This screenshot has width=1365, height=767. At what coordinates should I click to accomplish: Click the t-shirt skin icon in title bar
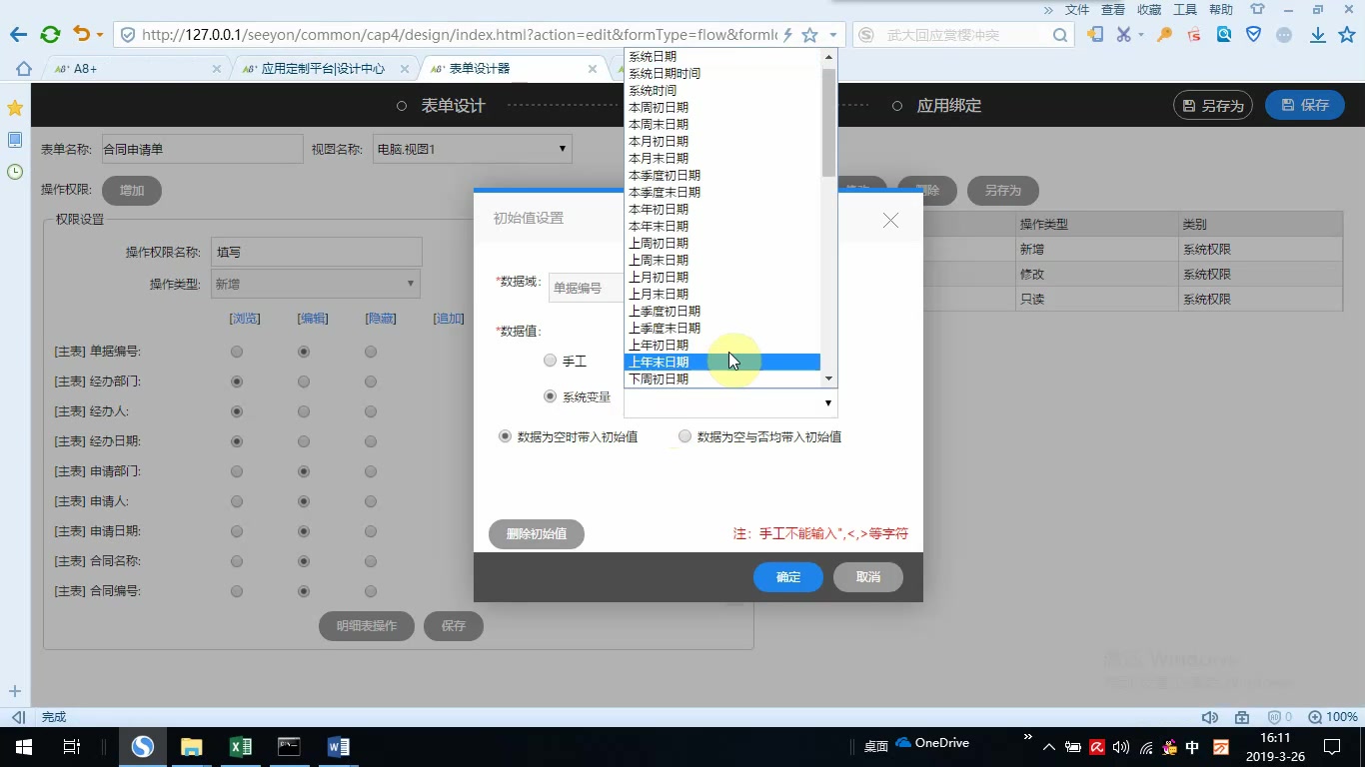tap(1257, 9)
